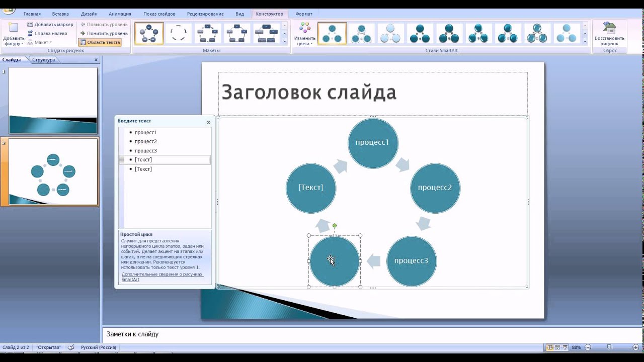
Task: Open the Макет dropdown in Создать рисунок
Action: [x=39, y=42]
